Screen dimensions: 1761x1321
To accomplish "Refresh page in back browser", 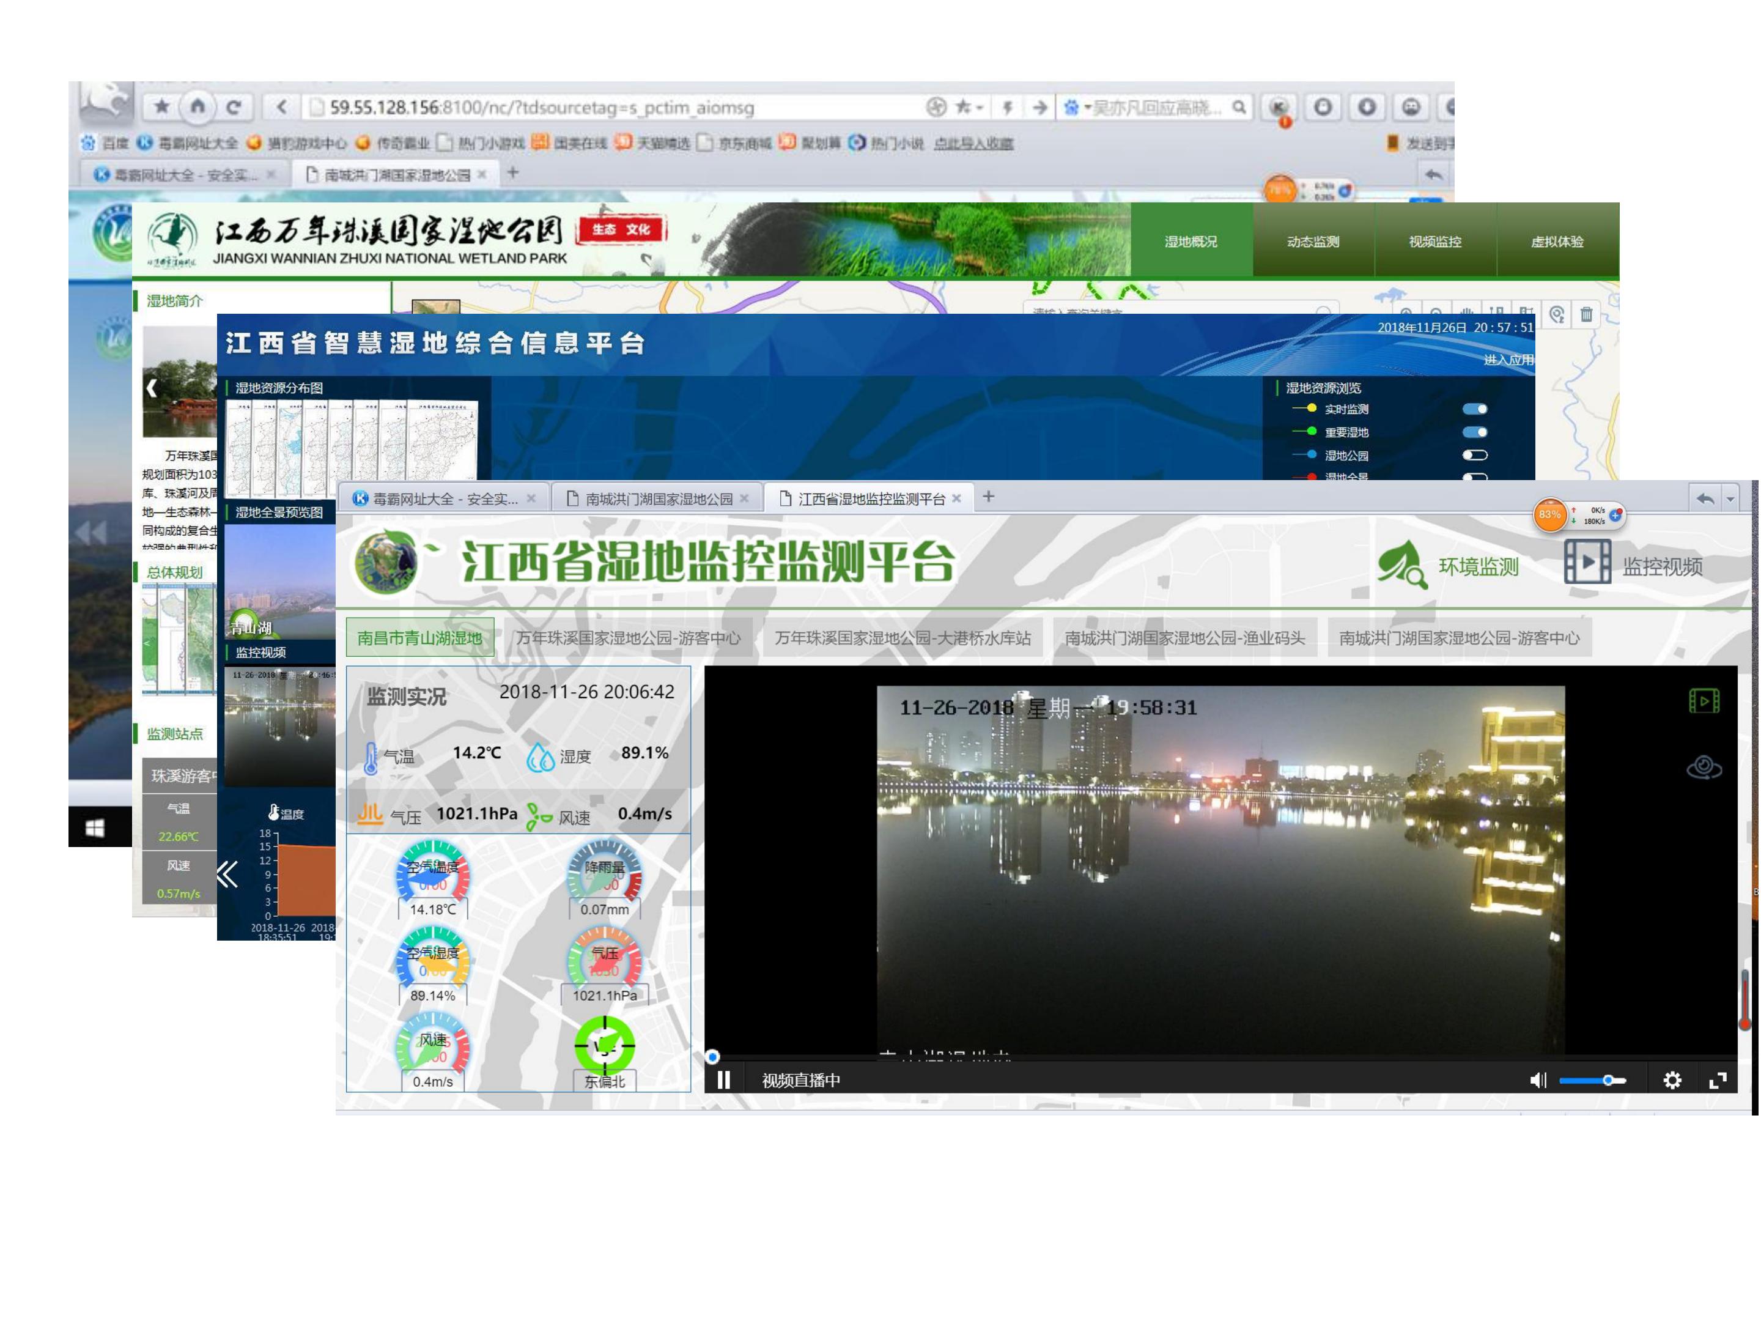I will point(233,106).
